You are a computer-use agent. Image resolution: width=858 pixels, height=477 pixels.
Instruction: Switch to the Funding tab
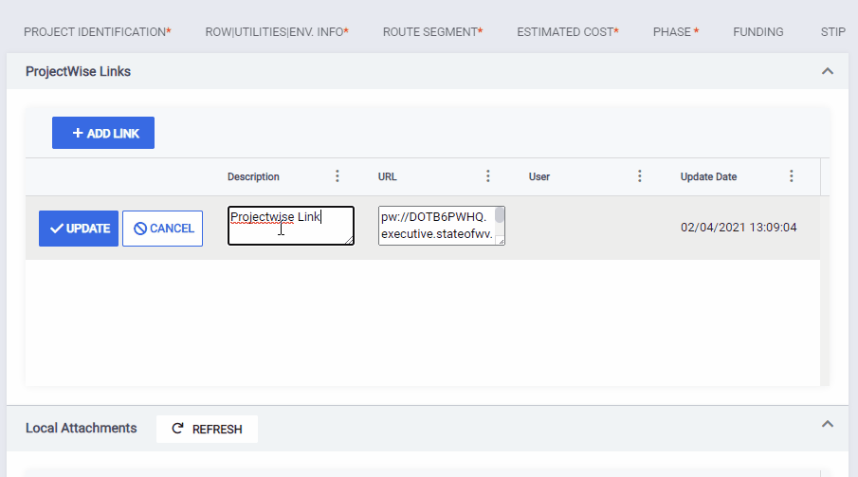click(758, 31)
